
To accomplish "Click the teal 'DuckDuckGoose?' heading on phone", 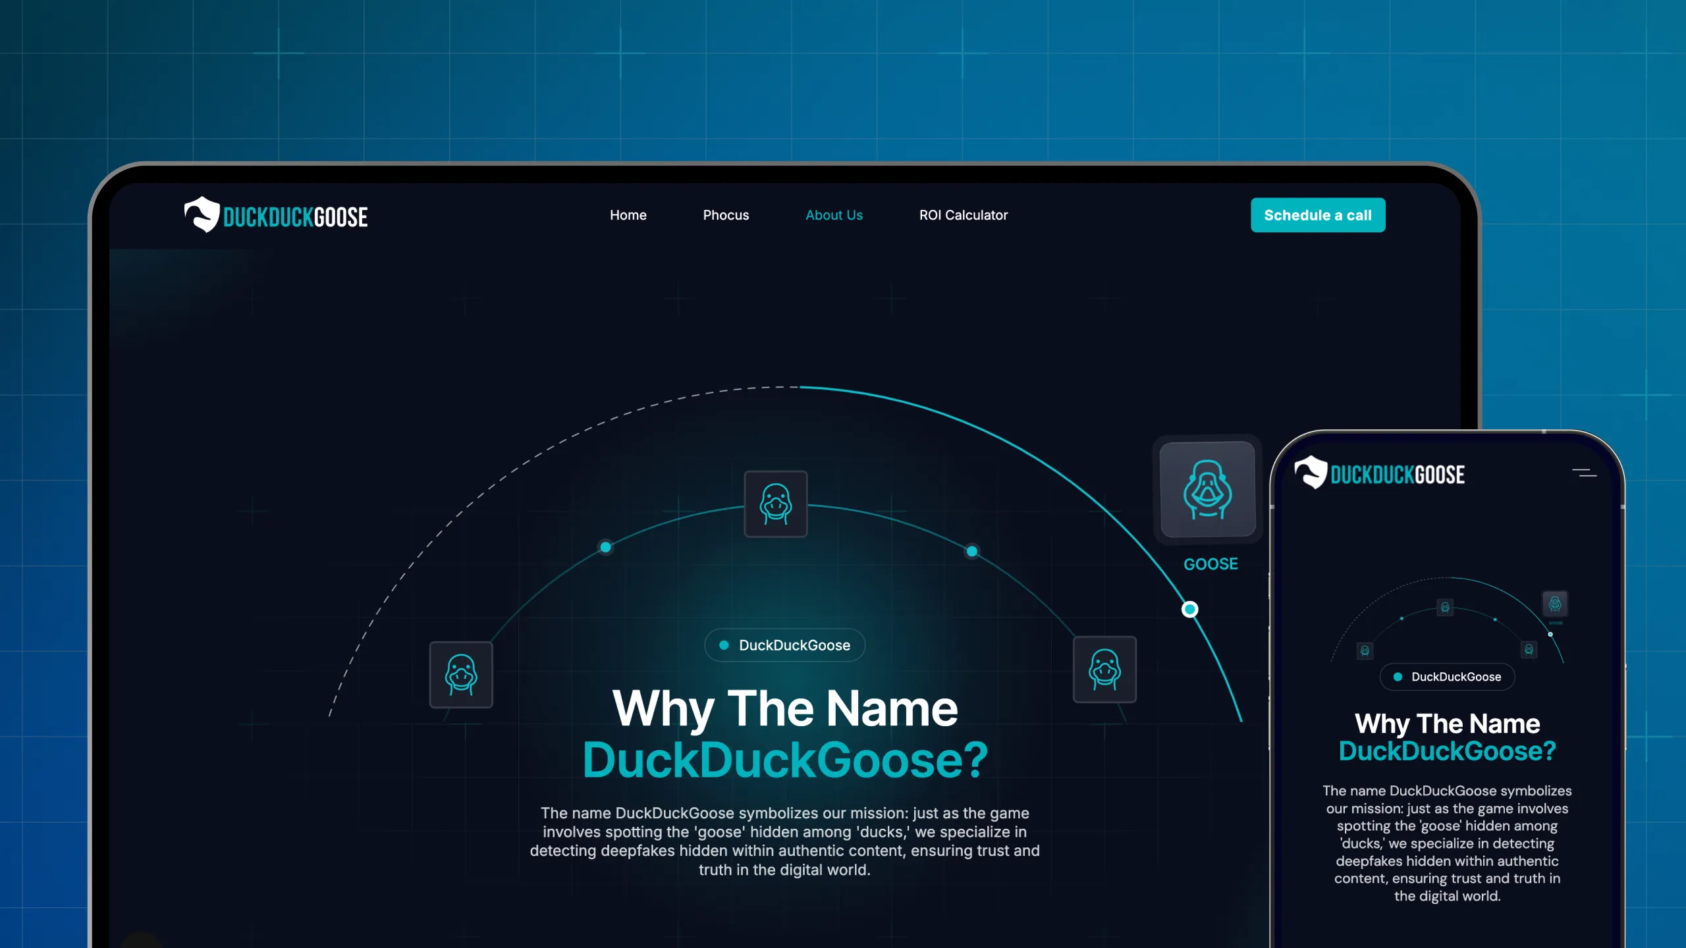I will tap(1448, 751).
